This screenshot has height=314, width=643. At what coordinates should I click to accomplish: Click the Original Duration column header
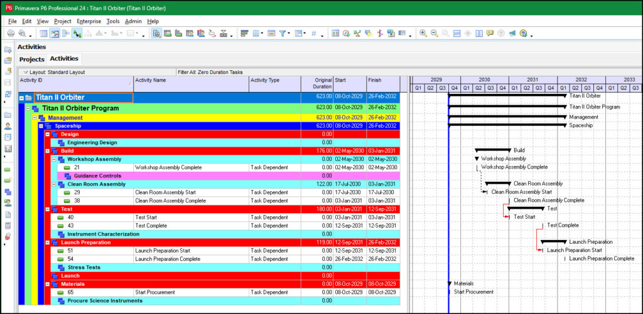[x=317, y=84]
